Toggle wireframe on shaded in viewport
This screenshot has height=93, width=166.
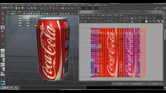[x=47, y=14]
